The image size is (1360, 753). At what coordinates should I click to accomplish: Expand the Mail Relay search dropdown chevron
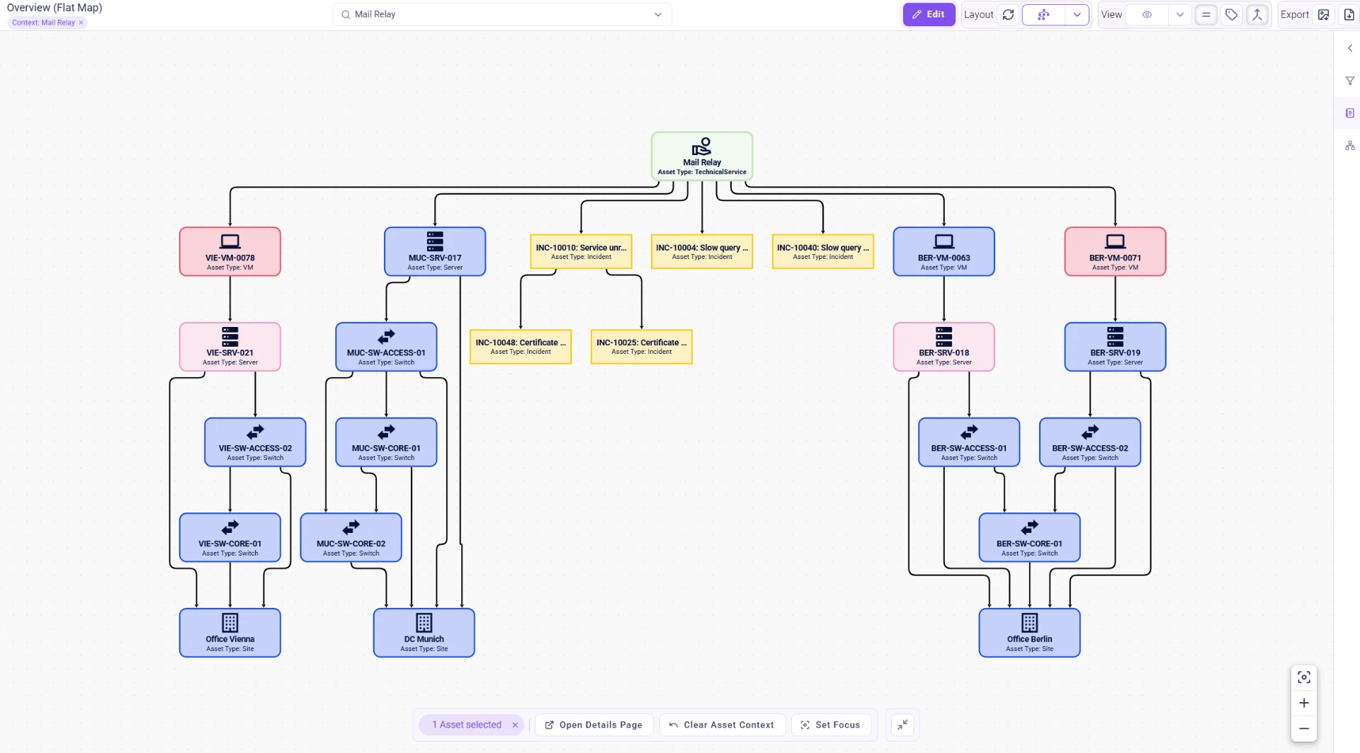(657, 14)
